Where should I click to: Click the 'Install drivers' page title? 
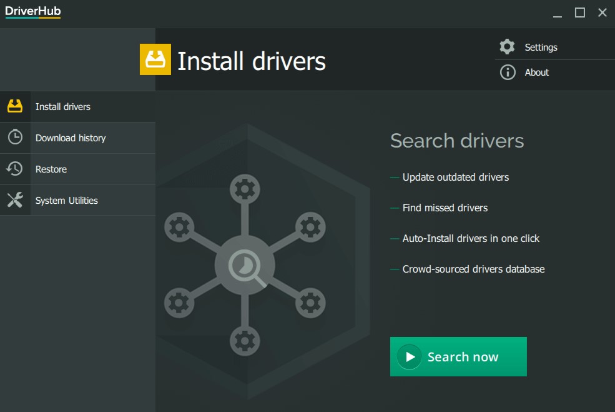pyautogui.click(x=252, y=61)
